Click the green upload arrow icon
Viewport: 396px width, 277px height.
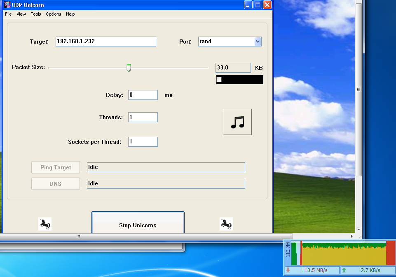coord(344,270)
